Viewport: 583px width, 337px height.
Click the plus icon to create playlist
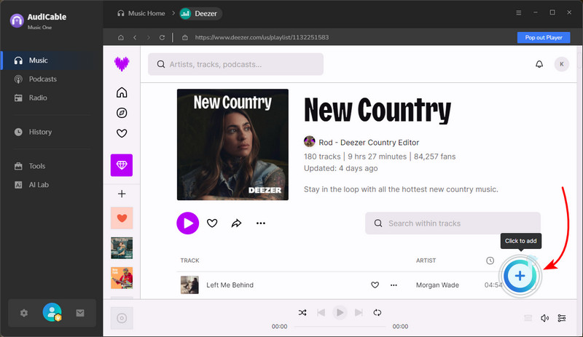(x=122, y=194)
